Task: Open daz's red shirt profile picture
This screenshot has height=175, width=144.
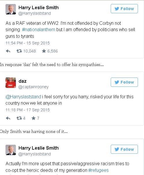Action: (x=11, y=83)
